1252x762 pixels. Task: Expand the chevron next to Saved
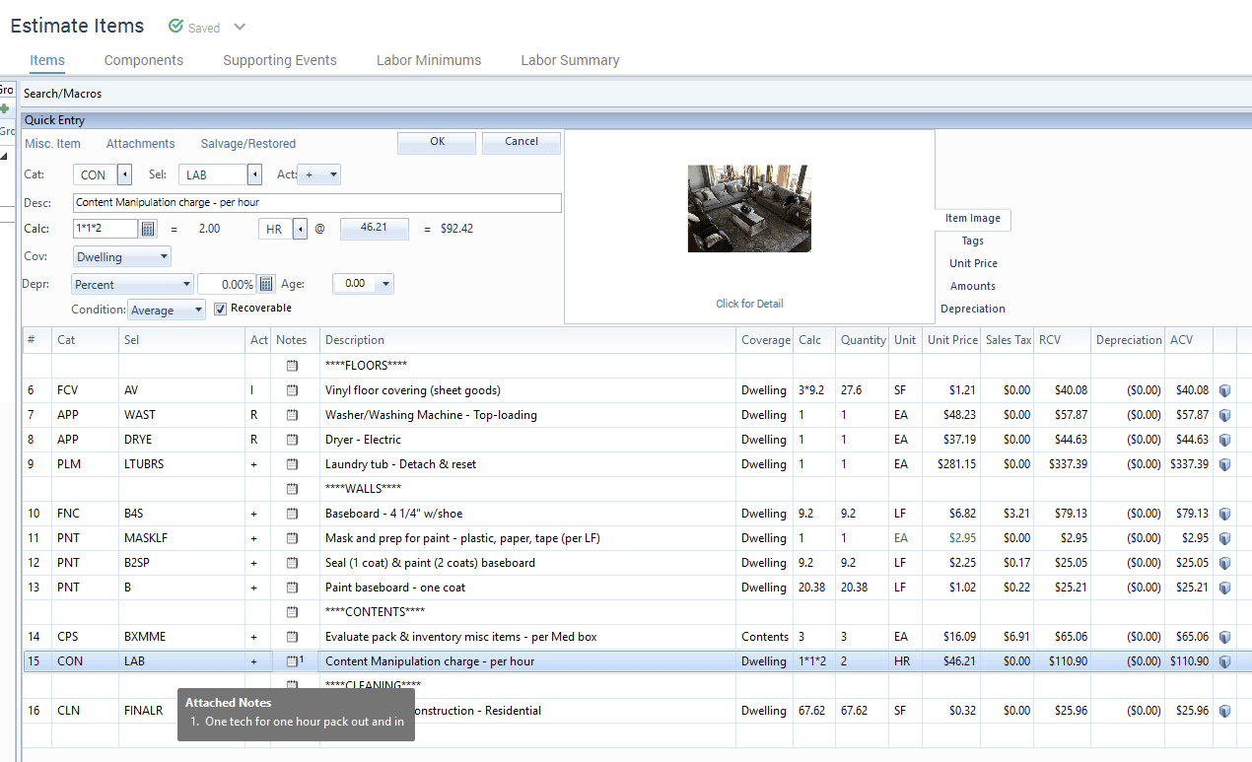[240, 27]
